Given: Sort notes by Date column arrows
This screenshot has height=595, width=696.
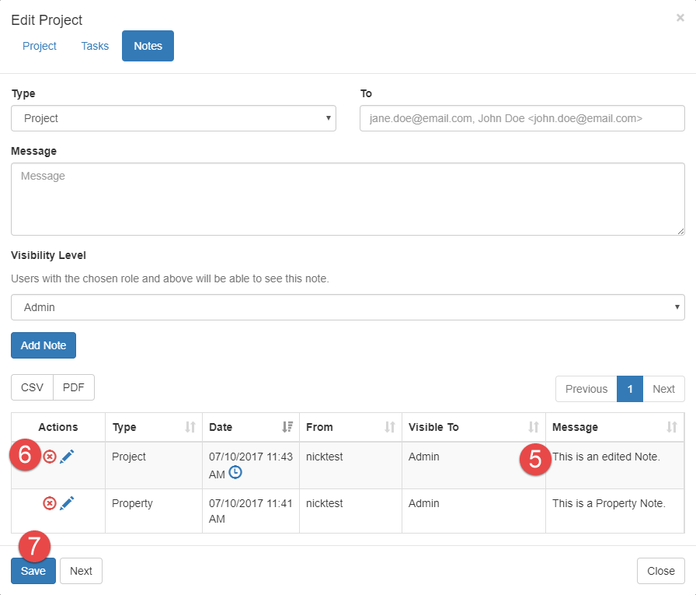Looking at the screenshot, I should point(287,427).
